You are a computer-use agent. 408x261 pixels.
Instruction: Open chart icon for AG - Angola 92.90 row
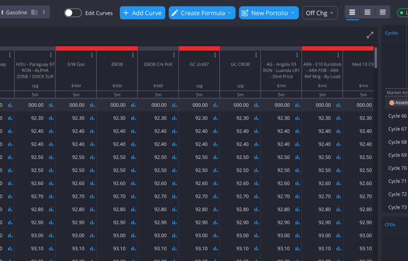[x=297, y=222]
